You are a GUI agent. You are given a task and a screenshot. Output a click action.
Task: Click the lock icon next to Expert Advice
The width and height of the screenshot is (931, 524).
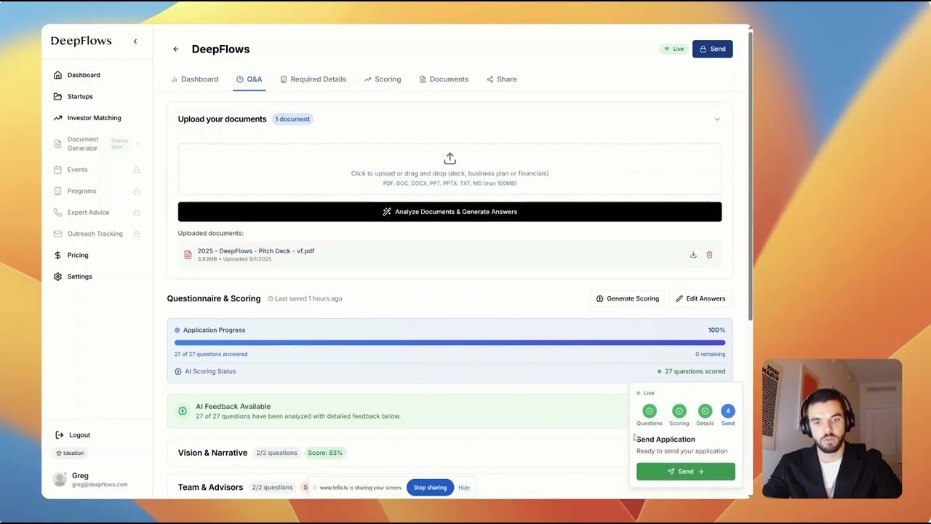(136, 213)
